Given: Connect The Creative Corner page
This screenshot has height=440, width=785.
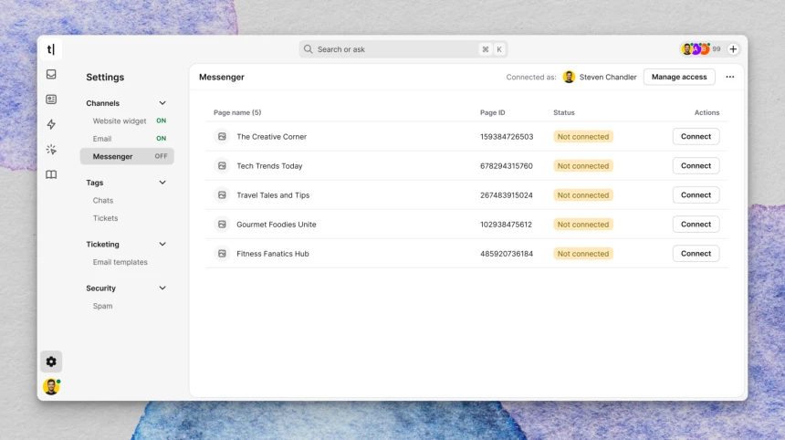Looking at the screenshot, I should click(696, 137).
